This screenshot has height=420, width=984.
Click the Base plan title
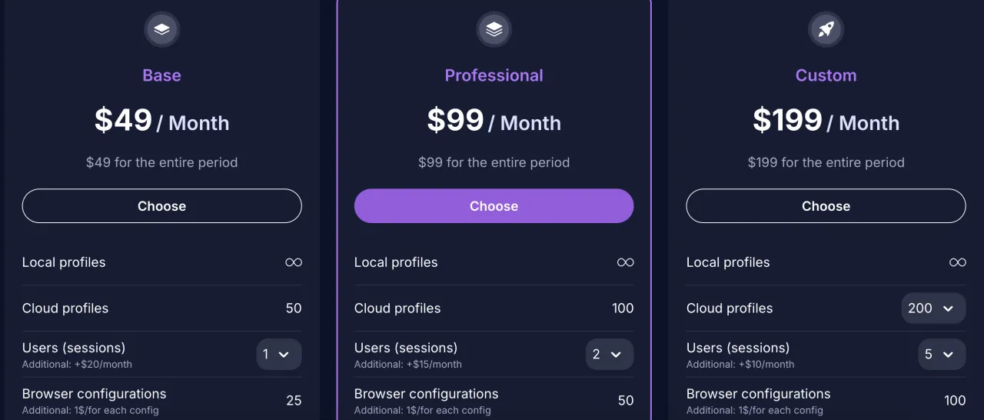[x=161, y=75]
